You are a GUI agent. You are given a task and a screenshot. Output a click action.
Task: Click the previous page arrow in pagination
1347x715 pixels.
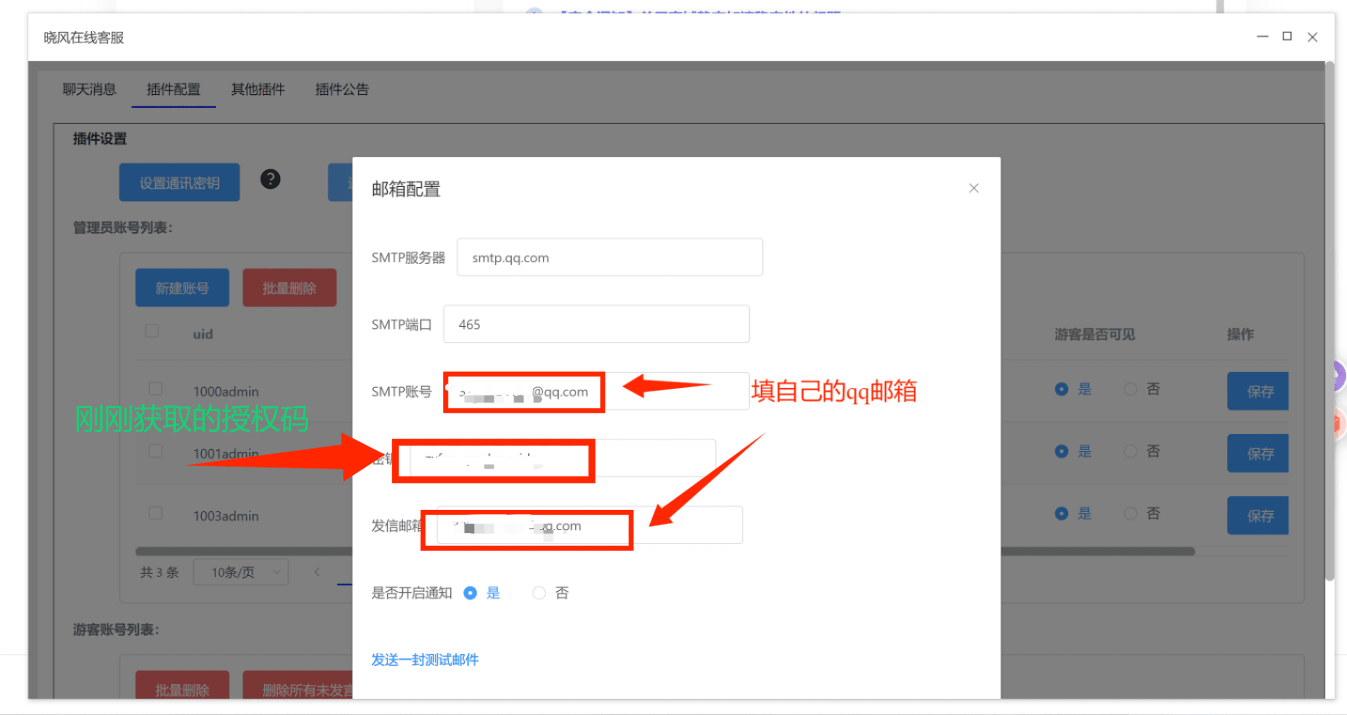[x=317, y=572]
